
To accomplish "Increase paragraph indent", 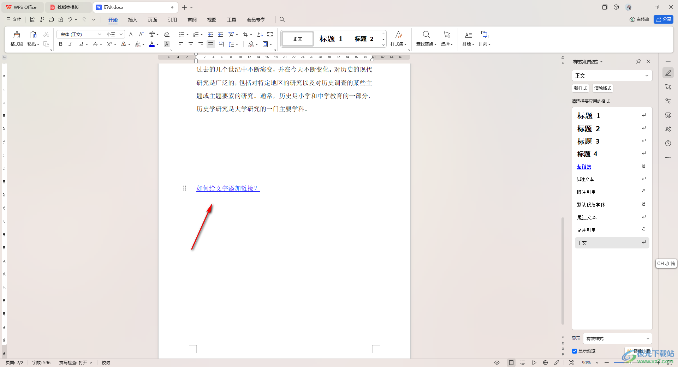I will pyautogui.click(x=220, y=34).
